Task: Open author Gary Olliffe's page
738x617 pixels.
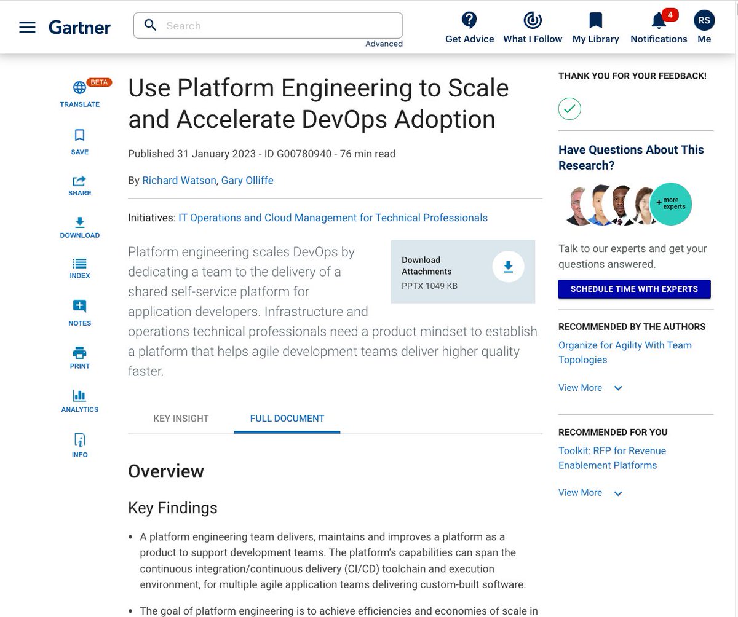Action: (x=247, y=180)
